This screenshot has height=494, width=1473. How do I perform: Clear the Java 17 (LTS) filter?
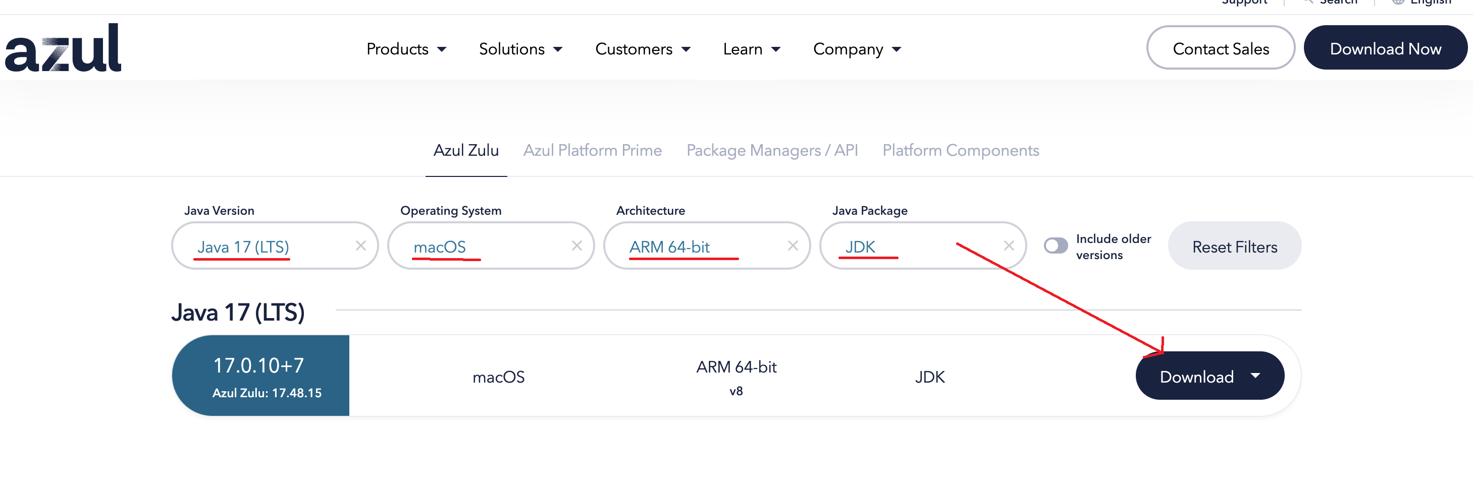click(x=361, y=245)
